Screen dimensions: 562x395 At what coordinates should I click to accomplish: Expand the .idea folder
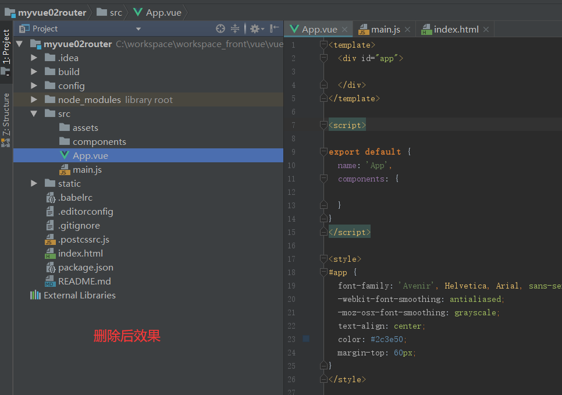click(x=34, y=58)
